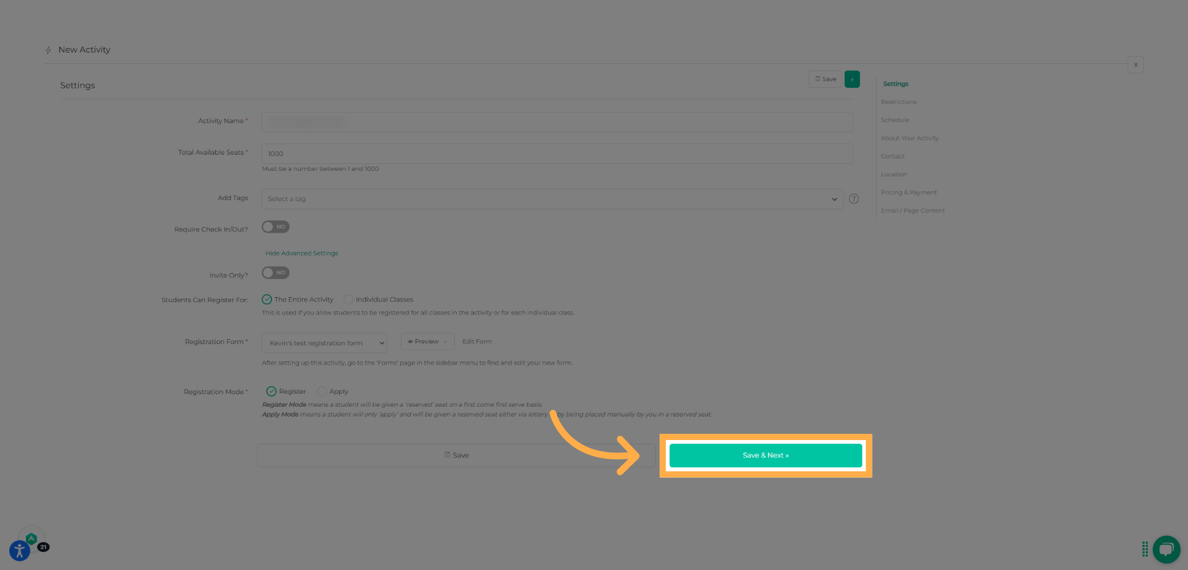
Task: Toggle the Invite Only switch
Action: pos(275,273)
